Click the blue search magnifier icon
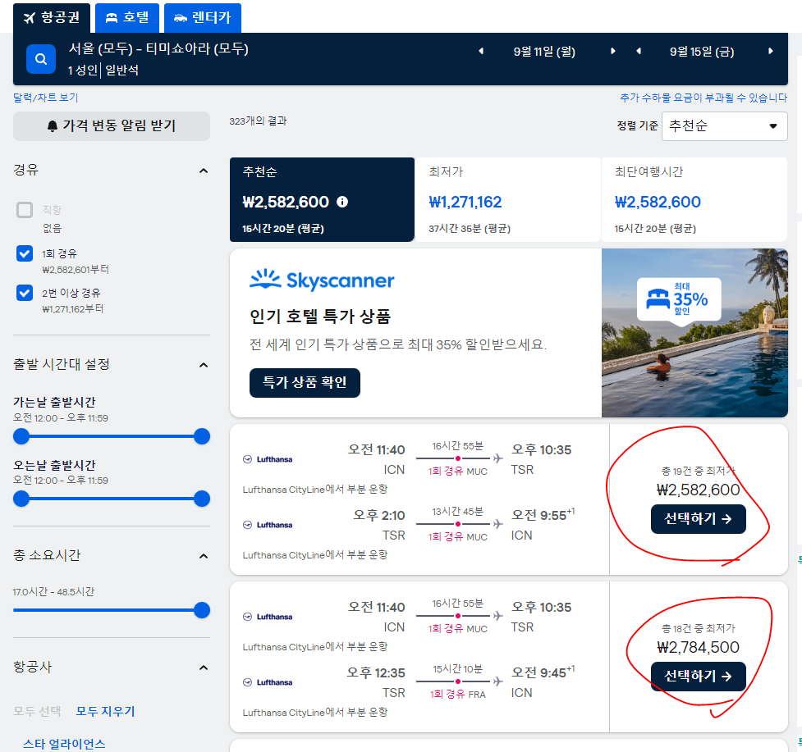802x752 pixels. (x=41, y=59)
